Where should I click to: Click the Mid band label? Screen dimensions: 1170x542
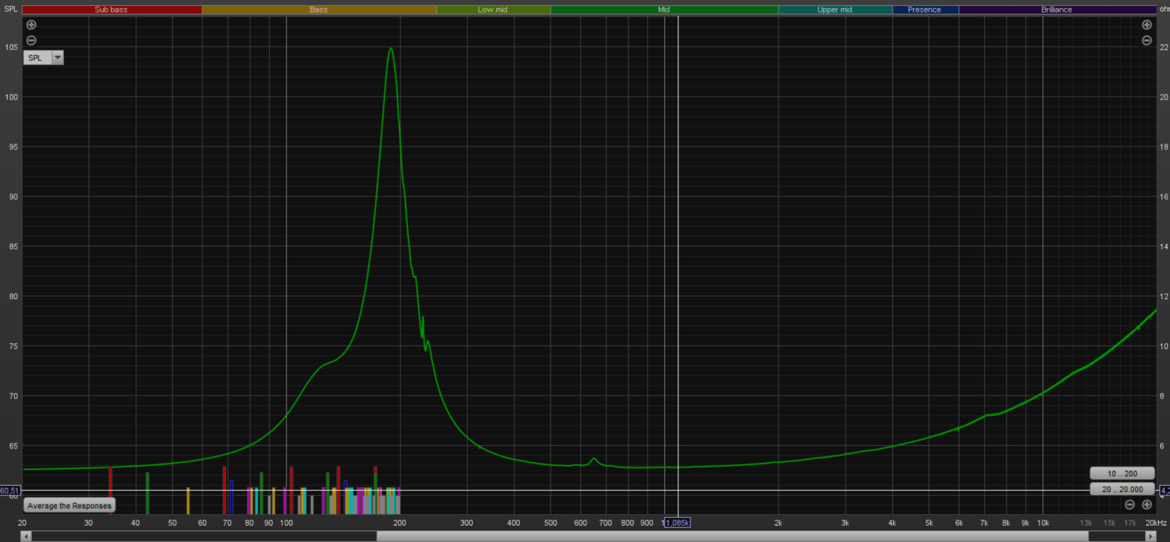[x=664, y=10]
